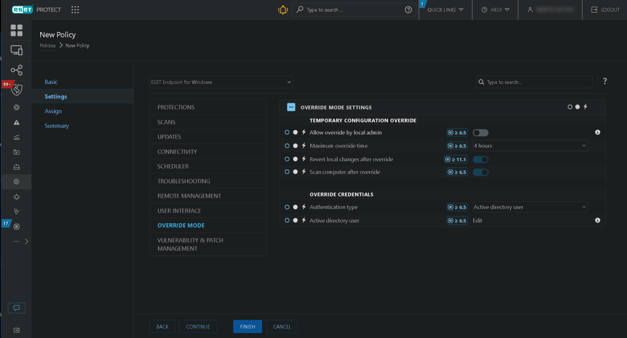The image size is (627, 338).
Task: Click the info icon beside Allow override row
Action: [x=597, y=133]
